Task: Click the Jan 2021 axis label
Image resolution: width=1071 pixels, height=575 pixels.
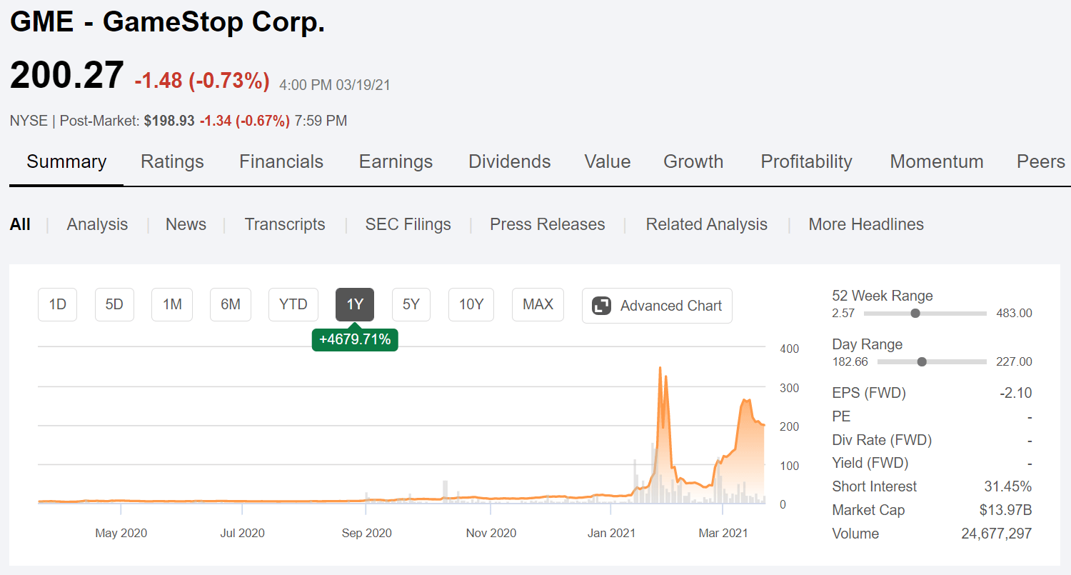Action: (x=611, y=533)
